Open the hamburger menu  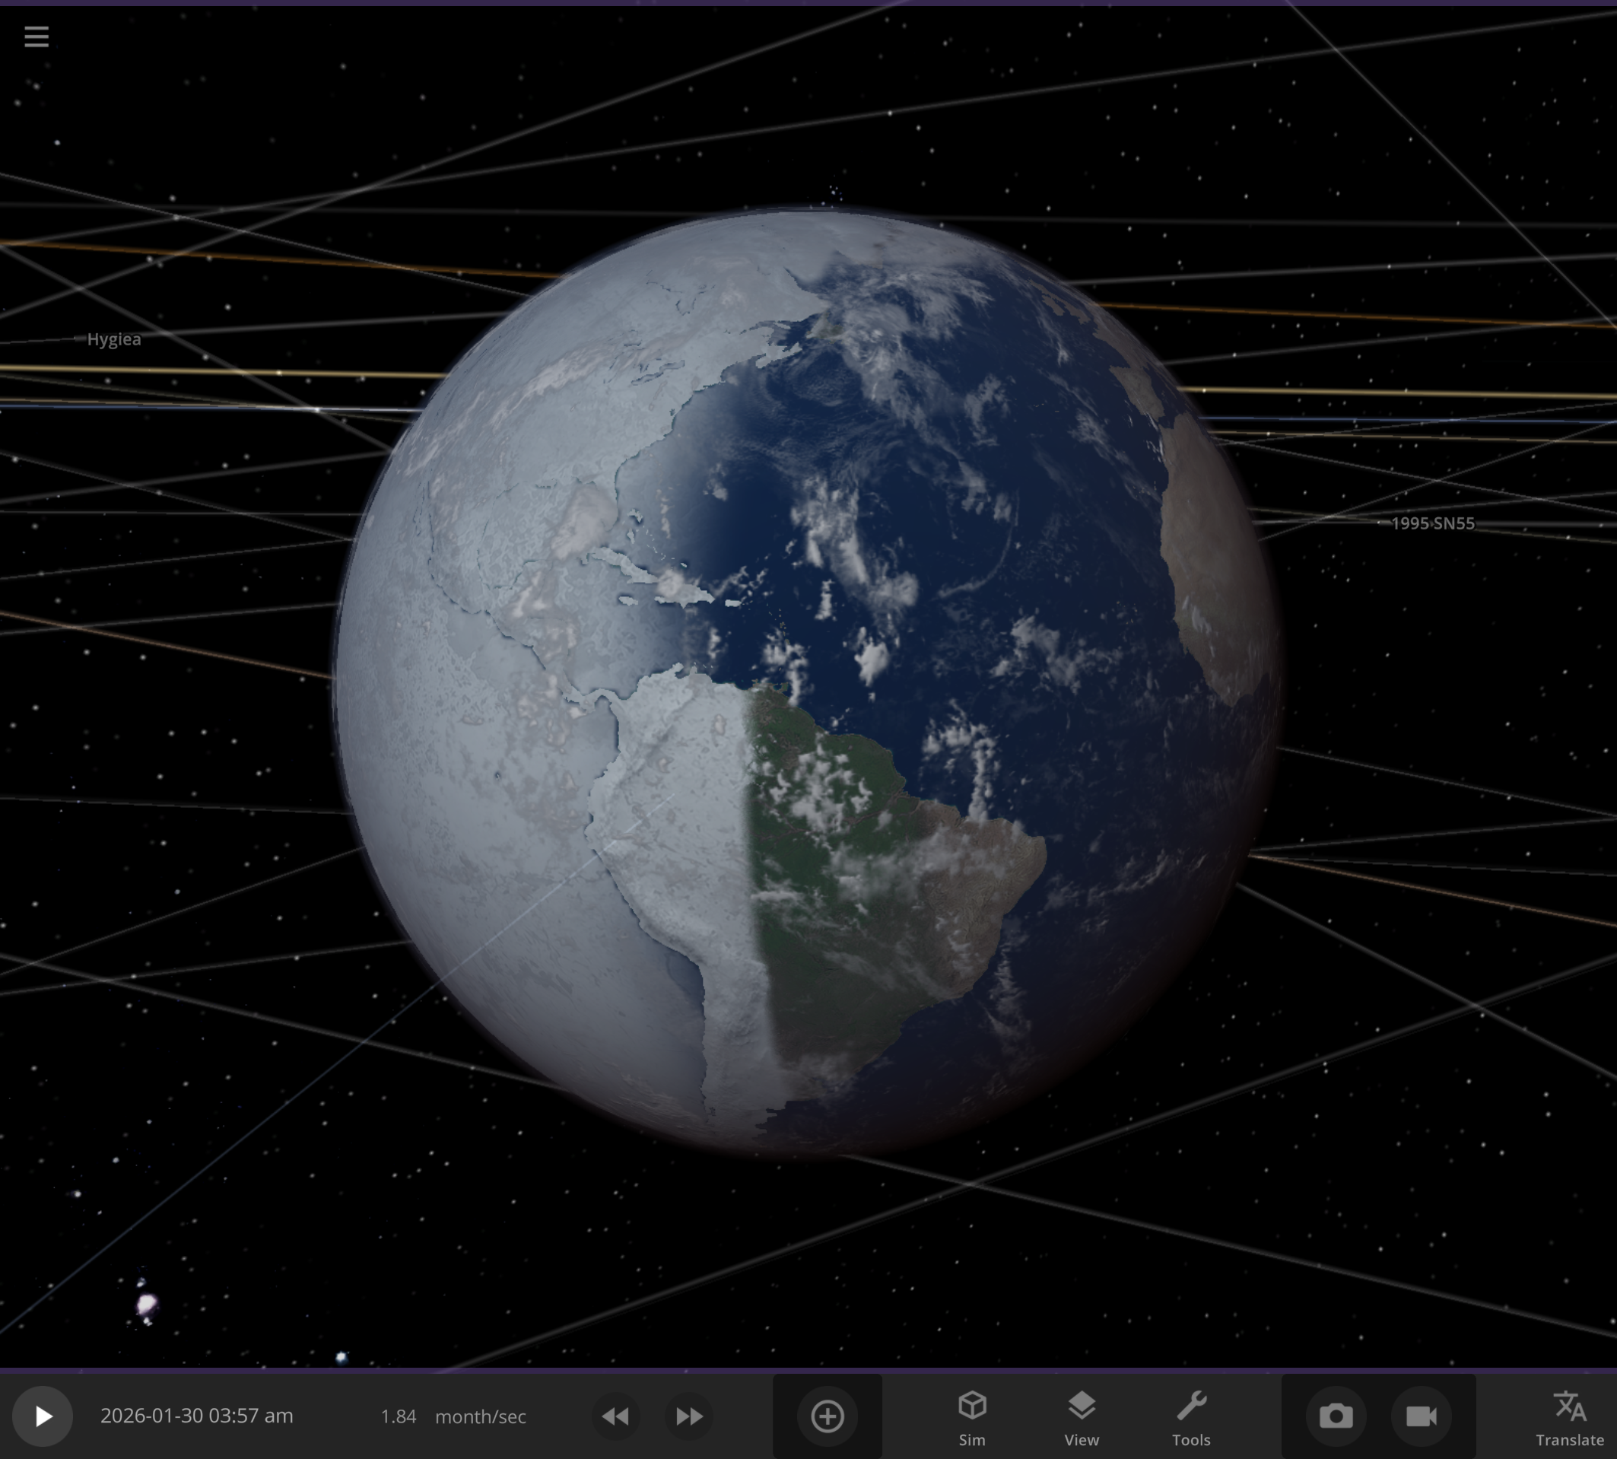click(x=36, y=36)
